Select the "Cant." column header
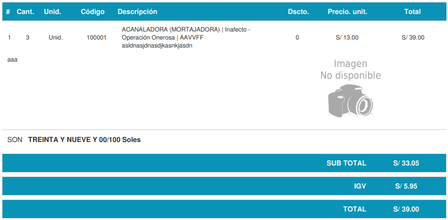 coord(25,11)
